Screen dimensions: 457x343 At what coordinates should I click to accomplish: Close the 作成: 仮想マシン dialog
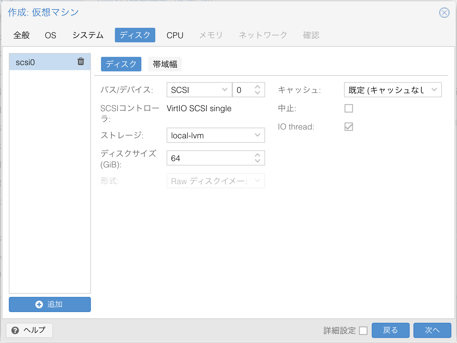[444, 13]
